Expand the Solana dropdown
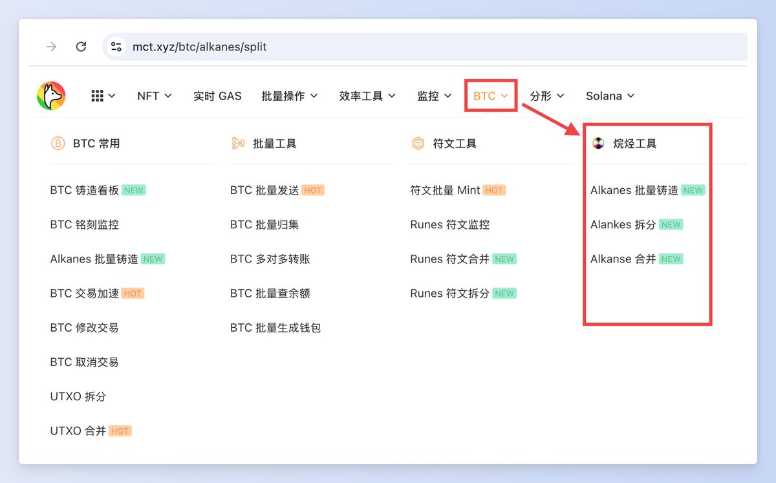Image resolution: width=776 pixels, height=483 pixels. (610, 96)
